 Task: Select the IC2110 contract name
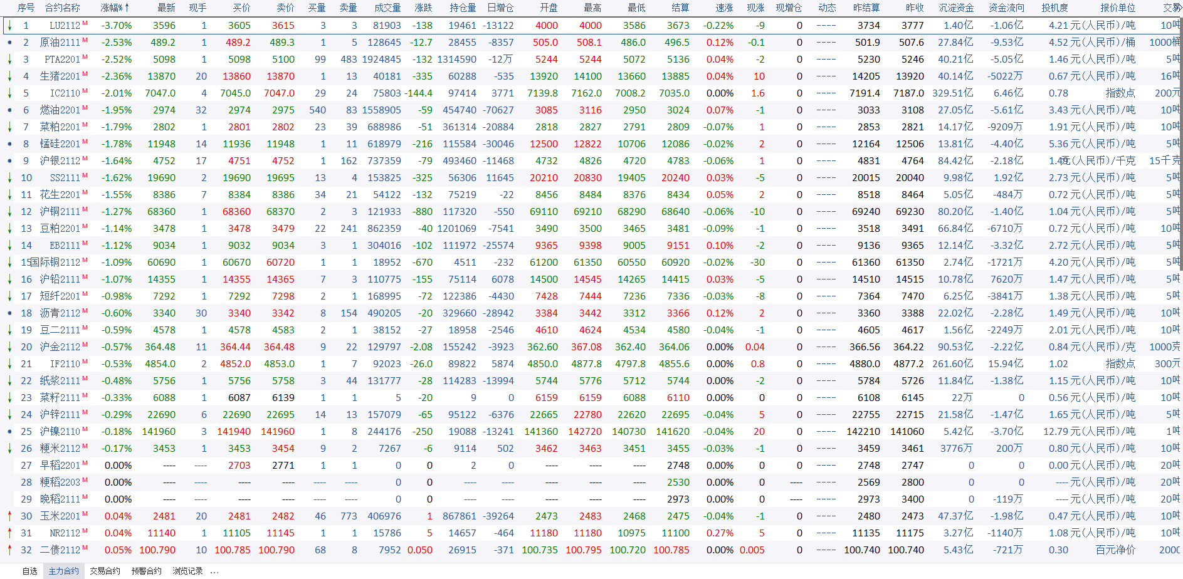click(x=65, y=93)
